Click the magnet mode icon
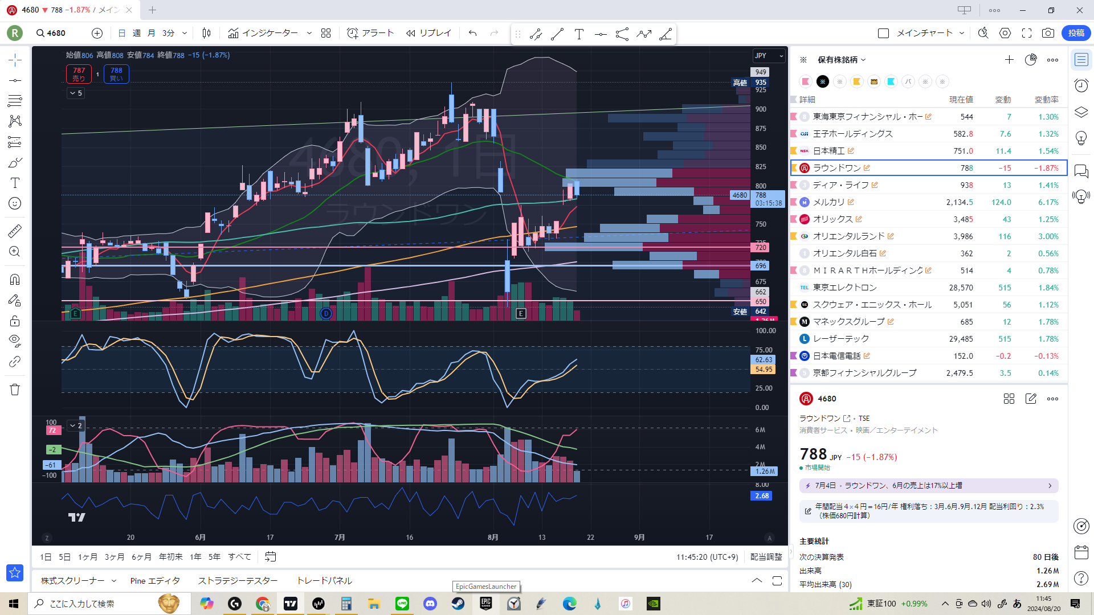The height and width of the screenshot is (615, 1094). (x=15, y=280)
